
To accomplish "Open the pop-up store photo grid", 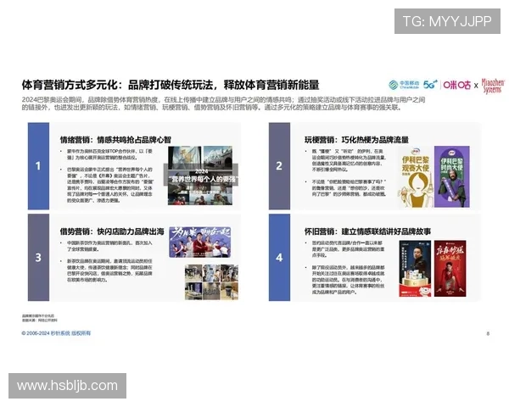I will tap(211, 282).
